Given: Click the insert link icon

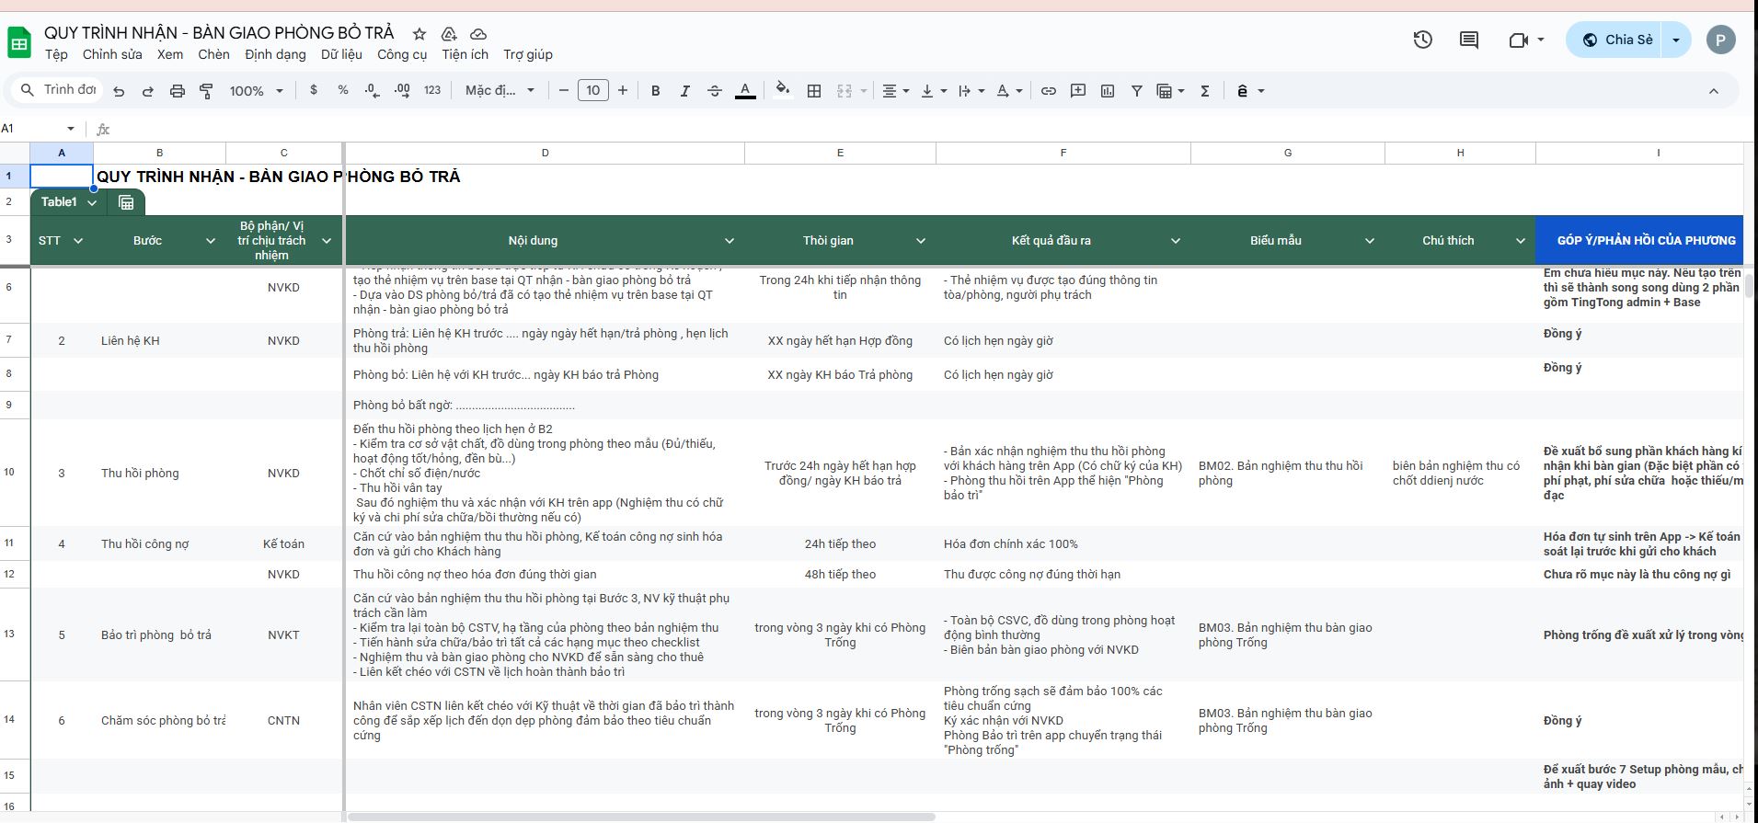Looking at the screenshot, I should point(1048,90).
